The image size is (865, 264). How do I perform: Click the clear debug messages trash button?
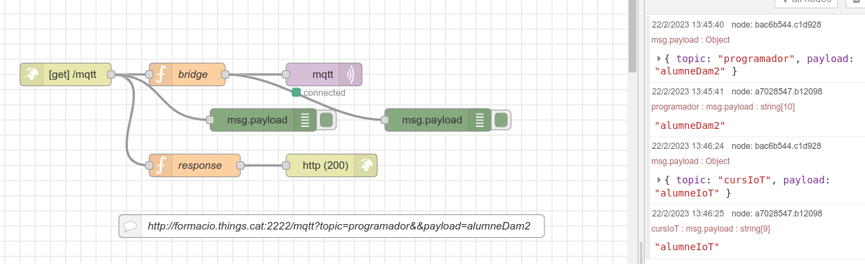[856, 2]
